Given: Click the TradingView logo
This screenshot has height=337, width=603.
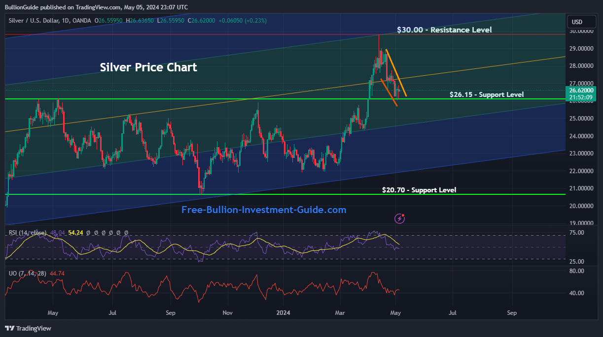Looking at the screenshot, I should pos(28,328).
